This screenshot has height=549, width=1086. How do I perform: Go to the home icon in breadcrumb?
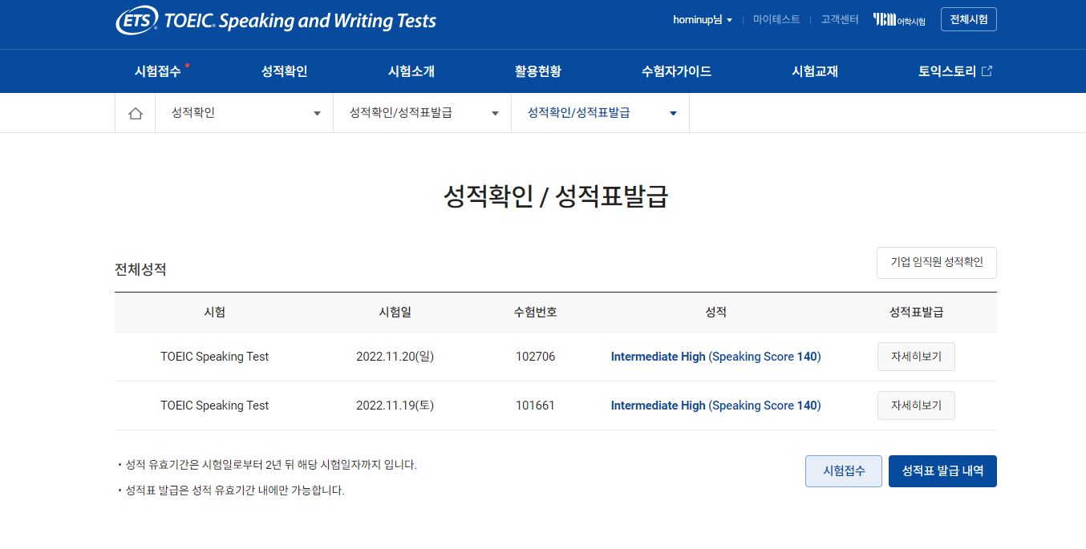click(x=136, y=113)
